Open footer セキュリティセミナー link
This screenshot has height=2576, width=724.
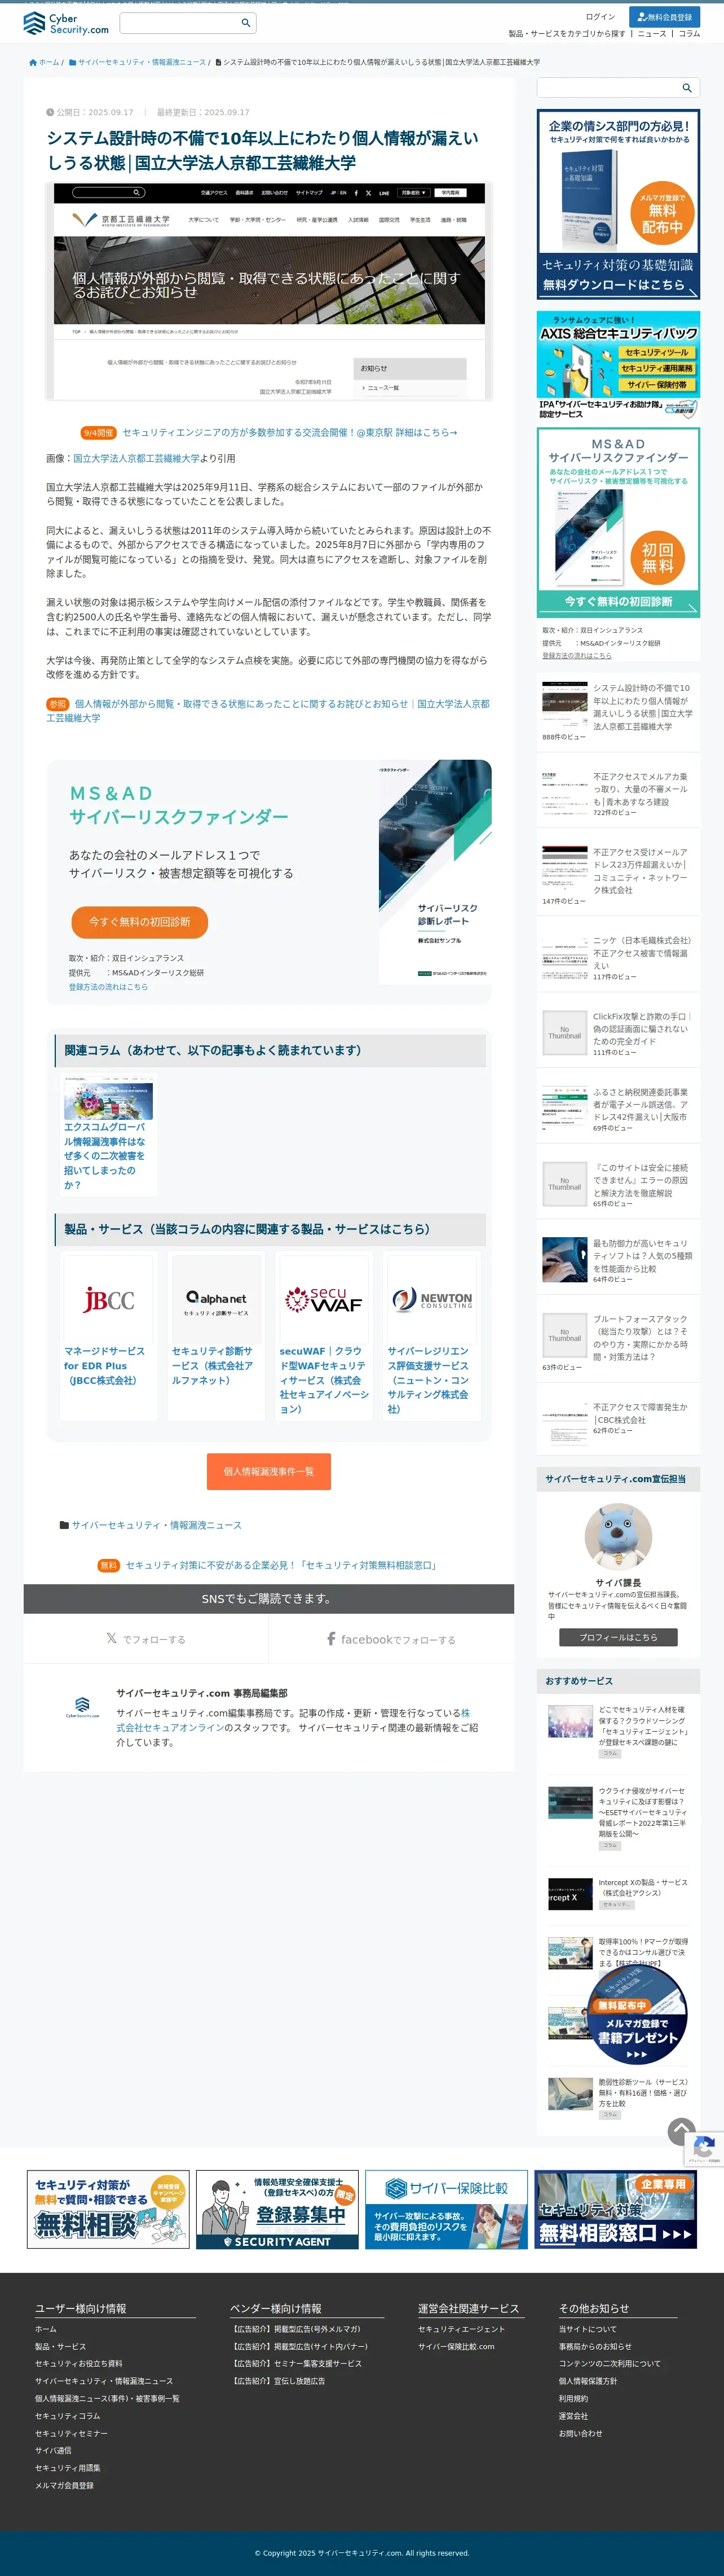click(x=71, y=2434)
